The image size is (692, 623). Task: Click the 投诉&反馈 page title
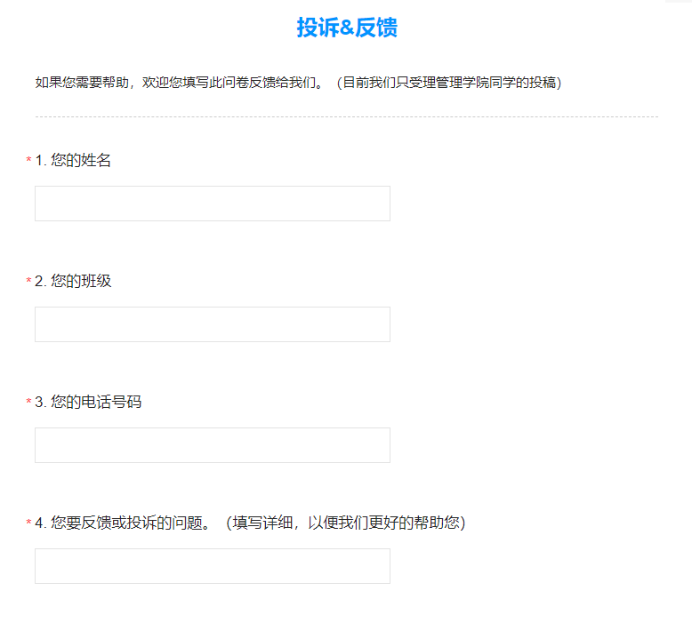pyautogui.click(x=346, y=28)
